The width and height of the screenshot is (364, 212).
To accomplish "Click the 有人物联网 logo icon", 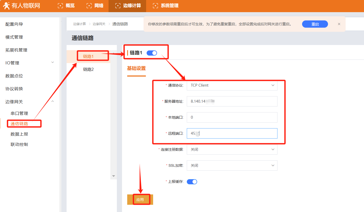I will coord(6,6).
